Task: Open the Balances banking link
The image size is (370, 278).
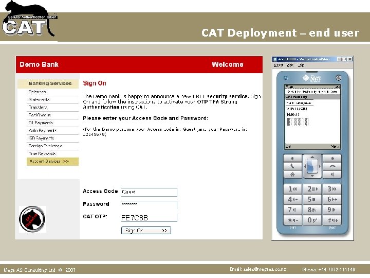Action: pos(38,92)
